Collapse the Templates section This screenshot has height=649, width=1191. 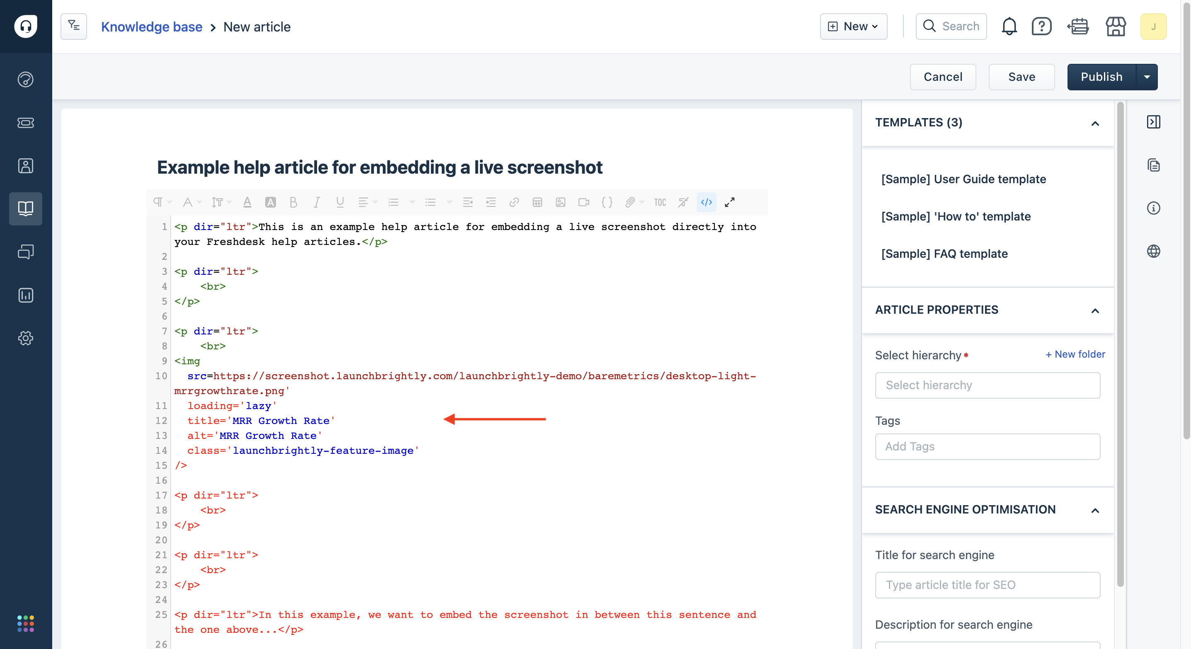(1095, 123)
